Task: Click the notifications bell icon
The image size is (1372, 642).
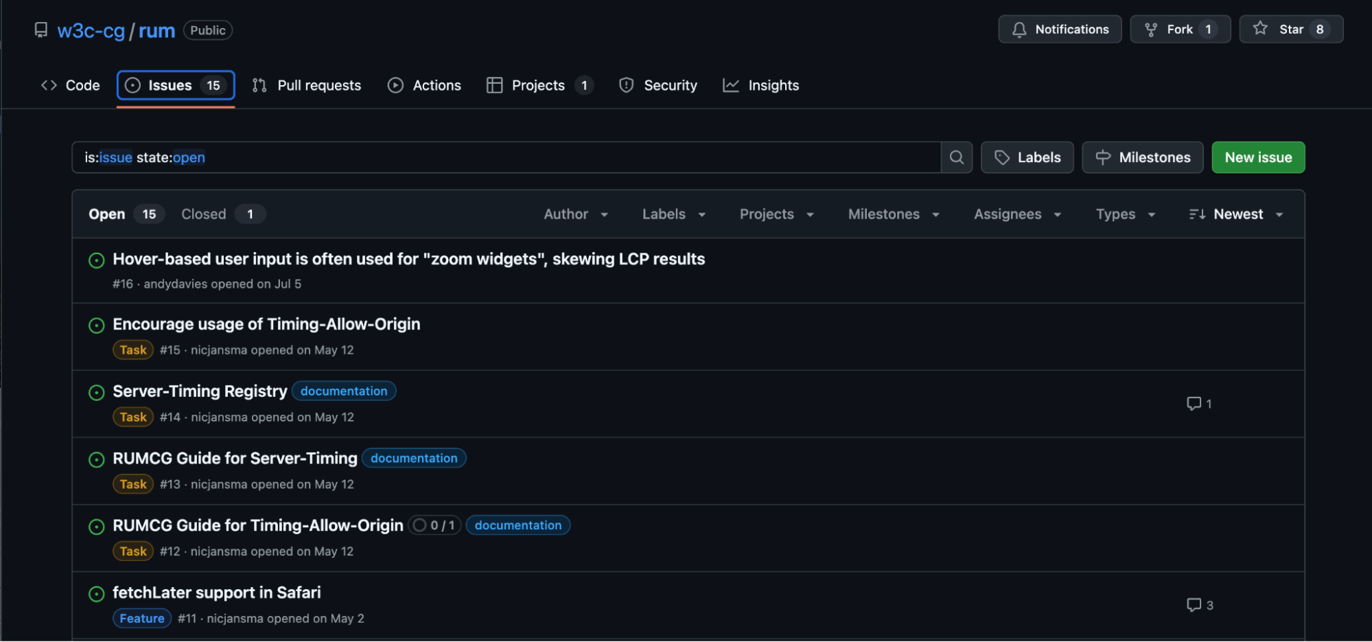Action: click(x=1020, y=30)
